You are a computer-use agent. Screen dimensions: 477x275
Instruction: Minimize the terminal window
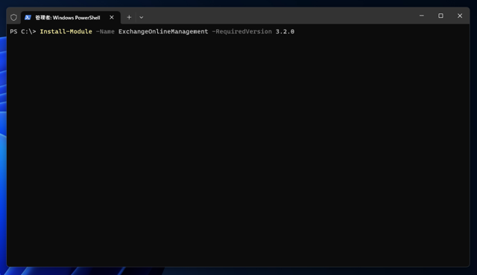pyautogui.click(x=422, y=16)
